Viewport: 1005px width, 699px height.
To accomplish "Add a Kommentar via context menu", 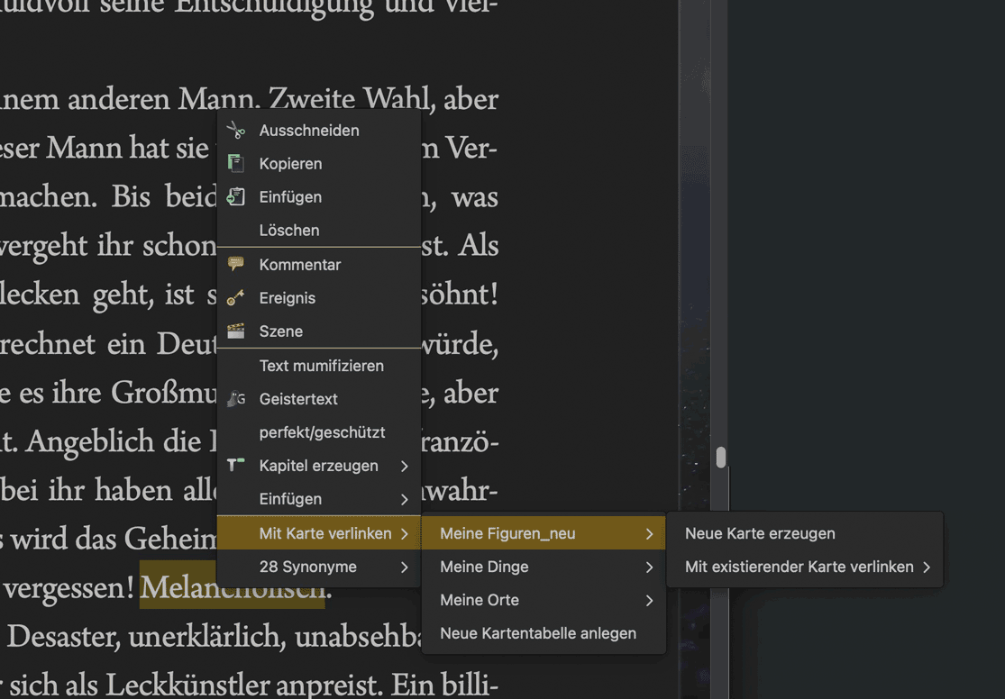I will tap(318, 265).
